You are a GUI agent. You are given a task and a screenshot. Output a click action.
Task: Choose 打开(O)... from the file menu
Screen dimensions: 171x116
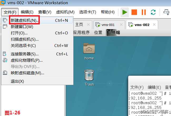[x=37, y=33]
